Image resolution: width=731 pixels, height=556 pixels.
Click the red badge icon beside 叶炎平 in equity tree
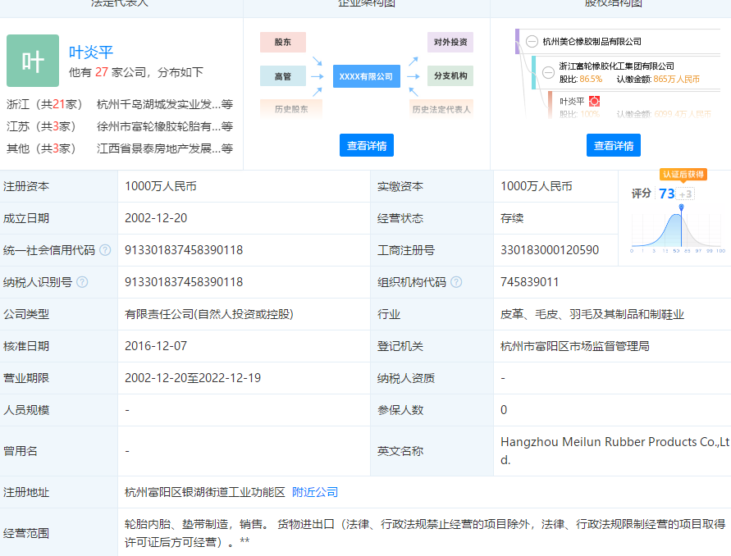click(x=595, y=101)
